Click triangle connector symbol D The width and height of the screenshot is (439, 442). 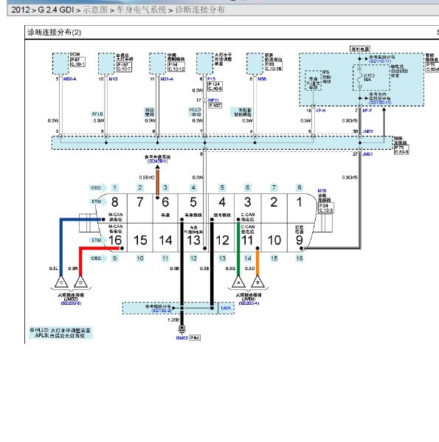[80, 282]
